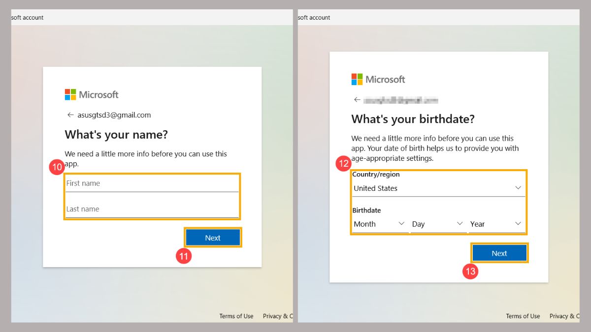
Task: Click the Microsoft logo on the name page
Action: 91,94
